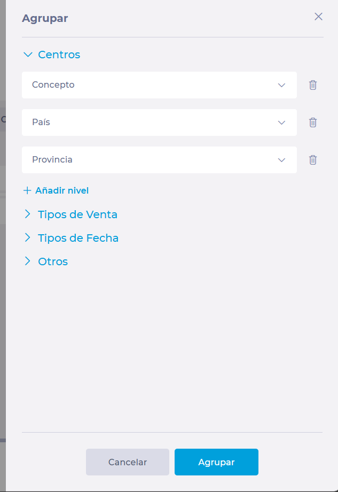Expand the Otros section
Screen dimensions: 338x492
(28, 262)
